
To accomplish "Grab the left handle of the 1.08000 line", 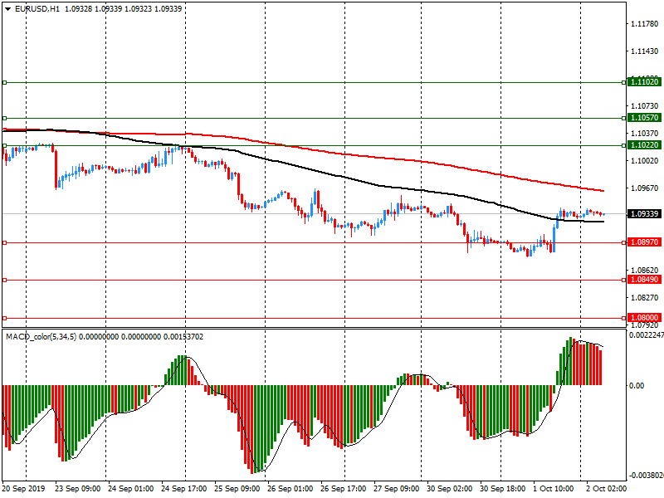I will [5, 318].
